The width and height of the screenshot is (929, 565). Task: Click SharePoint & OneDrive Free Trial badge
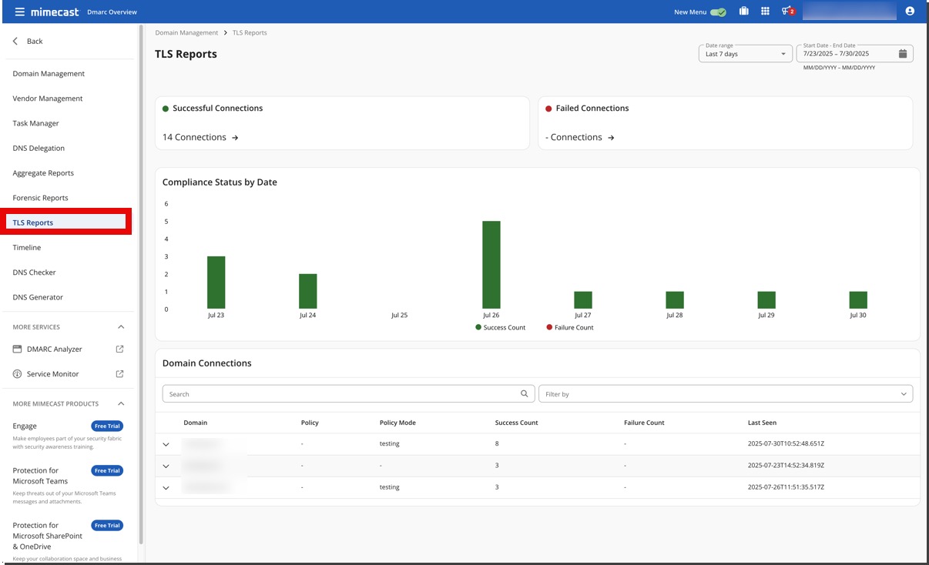[107, 525]
